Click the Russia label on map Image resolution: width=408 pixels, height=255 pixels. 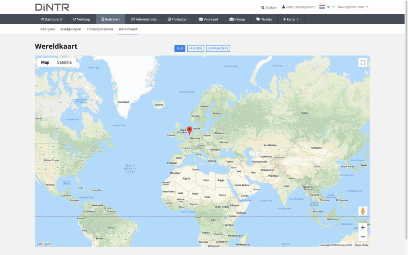point(304,113)
